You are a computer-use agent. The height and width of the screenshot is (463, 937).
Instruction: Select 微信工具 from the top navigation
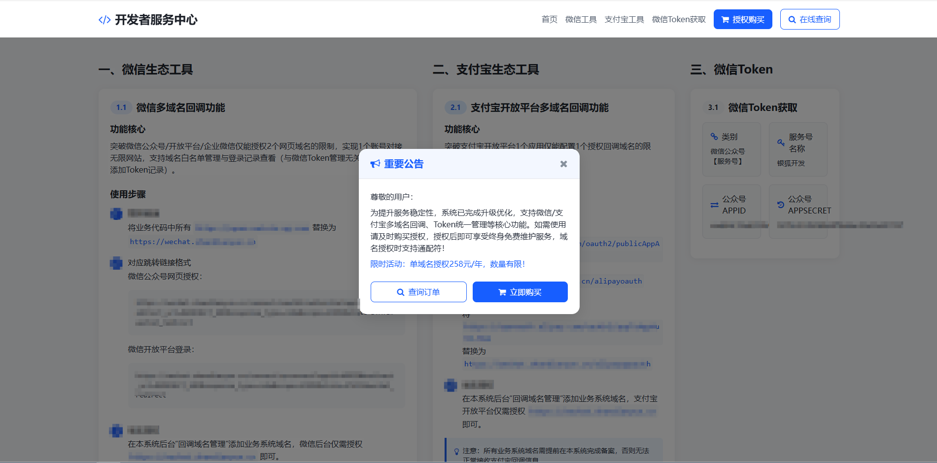581,19
